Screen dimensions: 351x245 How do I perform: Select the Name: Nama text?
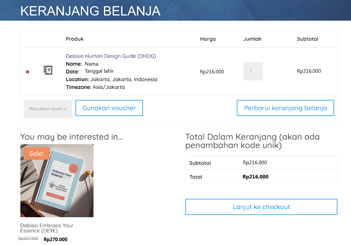click(82, 64)
